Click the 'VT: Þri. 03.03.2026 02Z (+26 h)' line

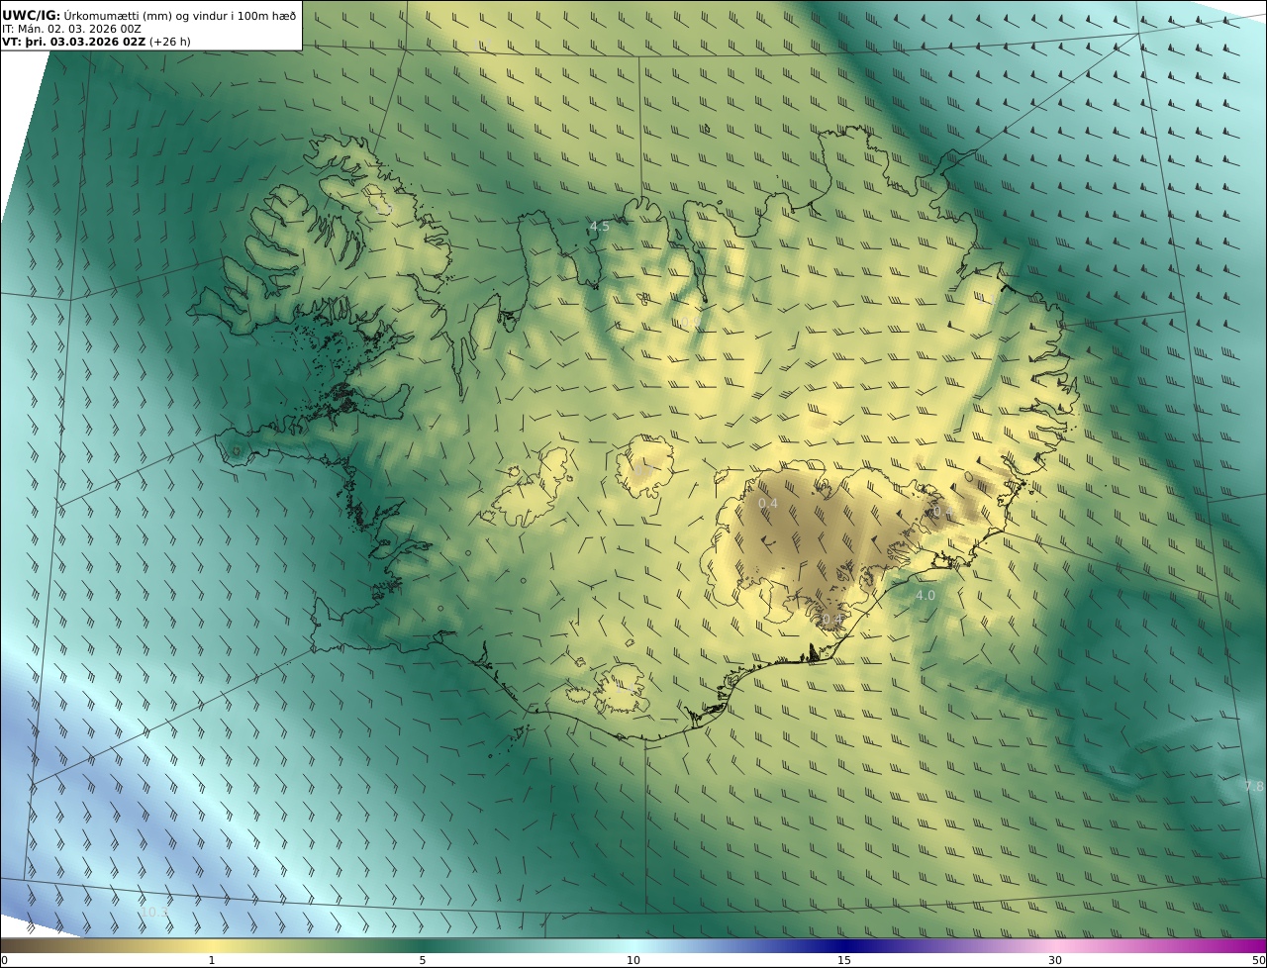coord(96,42)
